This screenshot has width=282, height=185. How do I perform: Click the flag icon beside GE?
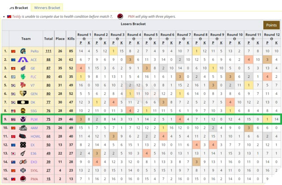click(13, 68)
